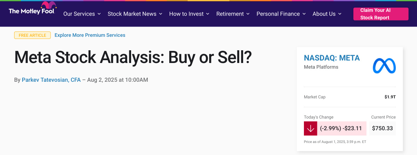
Task: Expand the About Us chevron
Action: (340, 14)
